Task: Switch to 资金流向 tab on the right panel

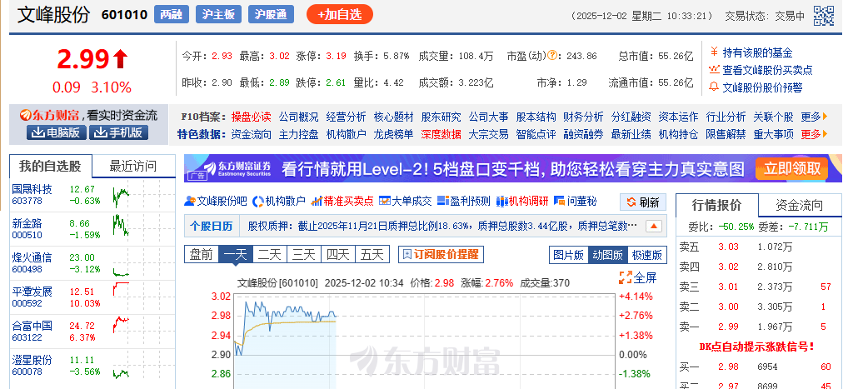Action: (800, 205)
